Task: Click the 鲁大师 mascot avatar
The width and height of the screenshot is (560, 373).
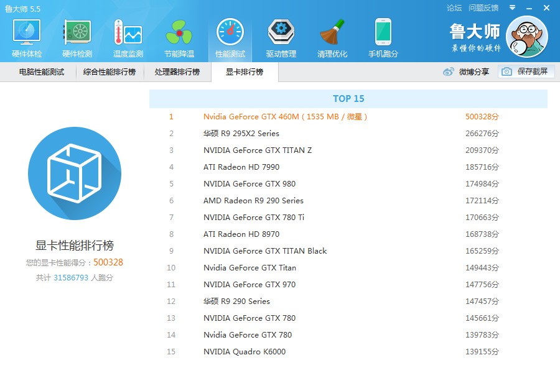Action: click(x=526, y=37)
